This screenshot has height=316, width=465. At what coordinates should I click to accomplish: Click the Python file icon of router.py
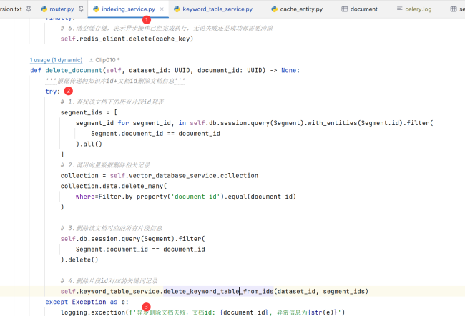44,9
